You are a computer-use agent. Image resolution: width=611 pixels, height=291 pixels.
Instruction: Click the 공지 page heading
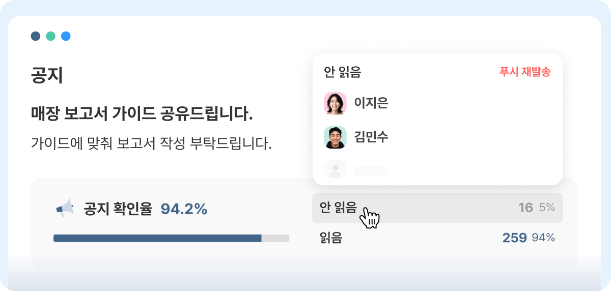[47, 76]
